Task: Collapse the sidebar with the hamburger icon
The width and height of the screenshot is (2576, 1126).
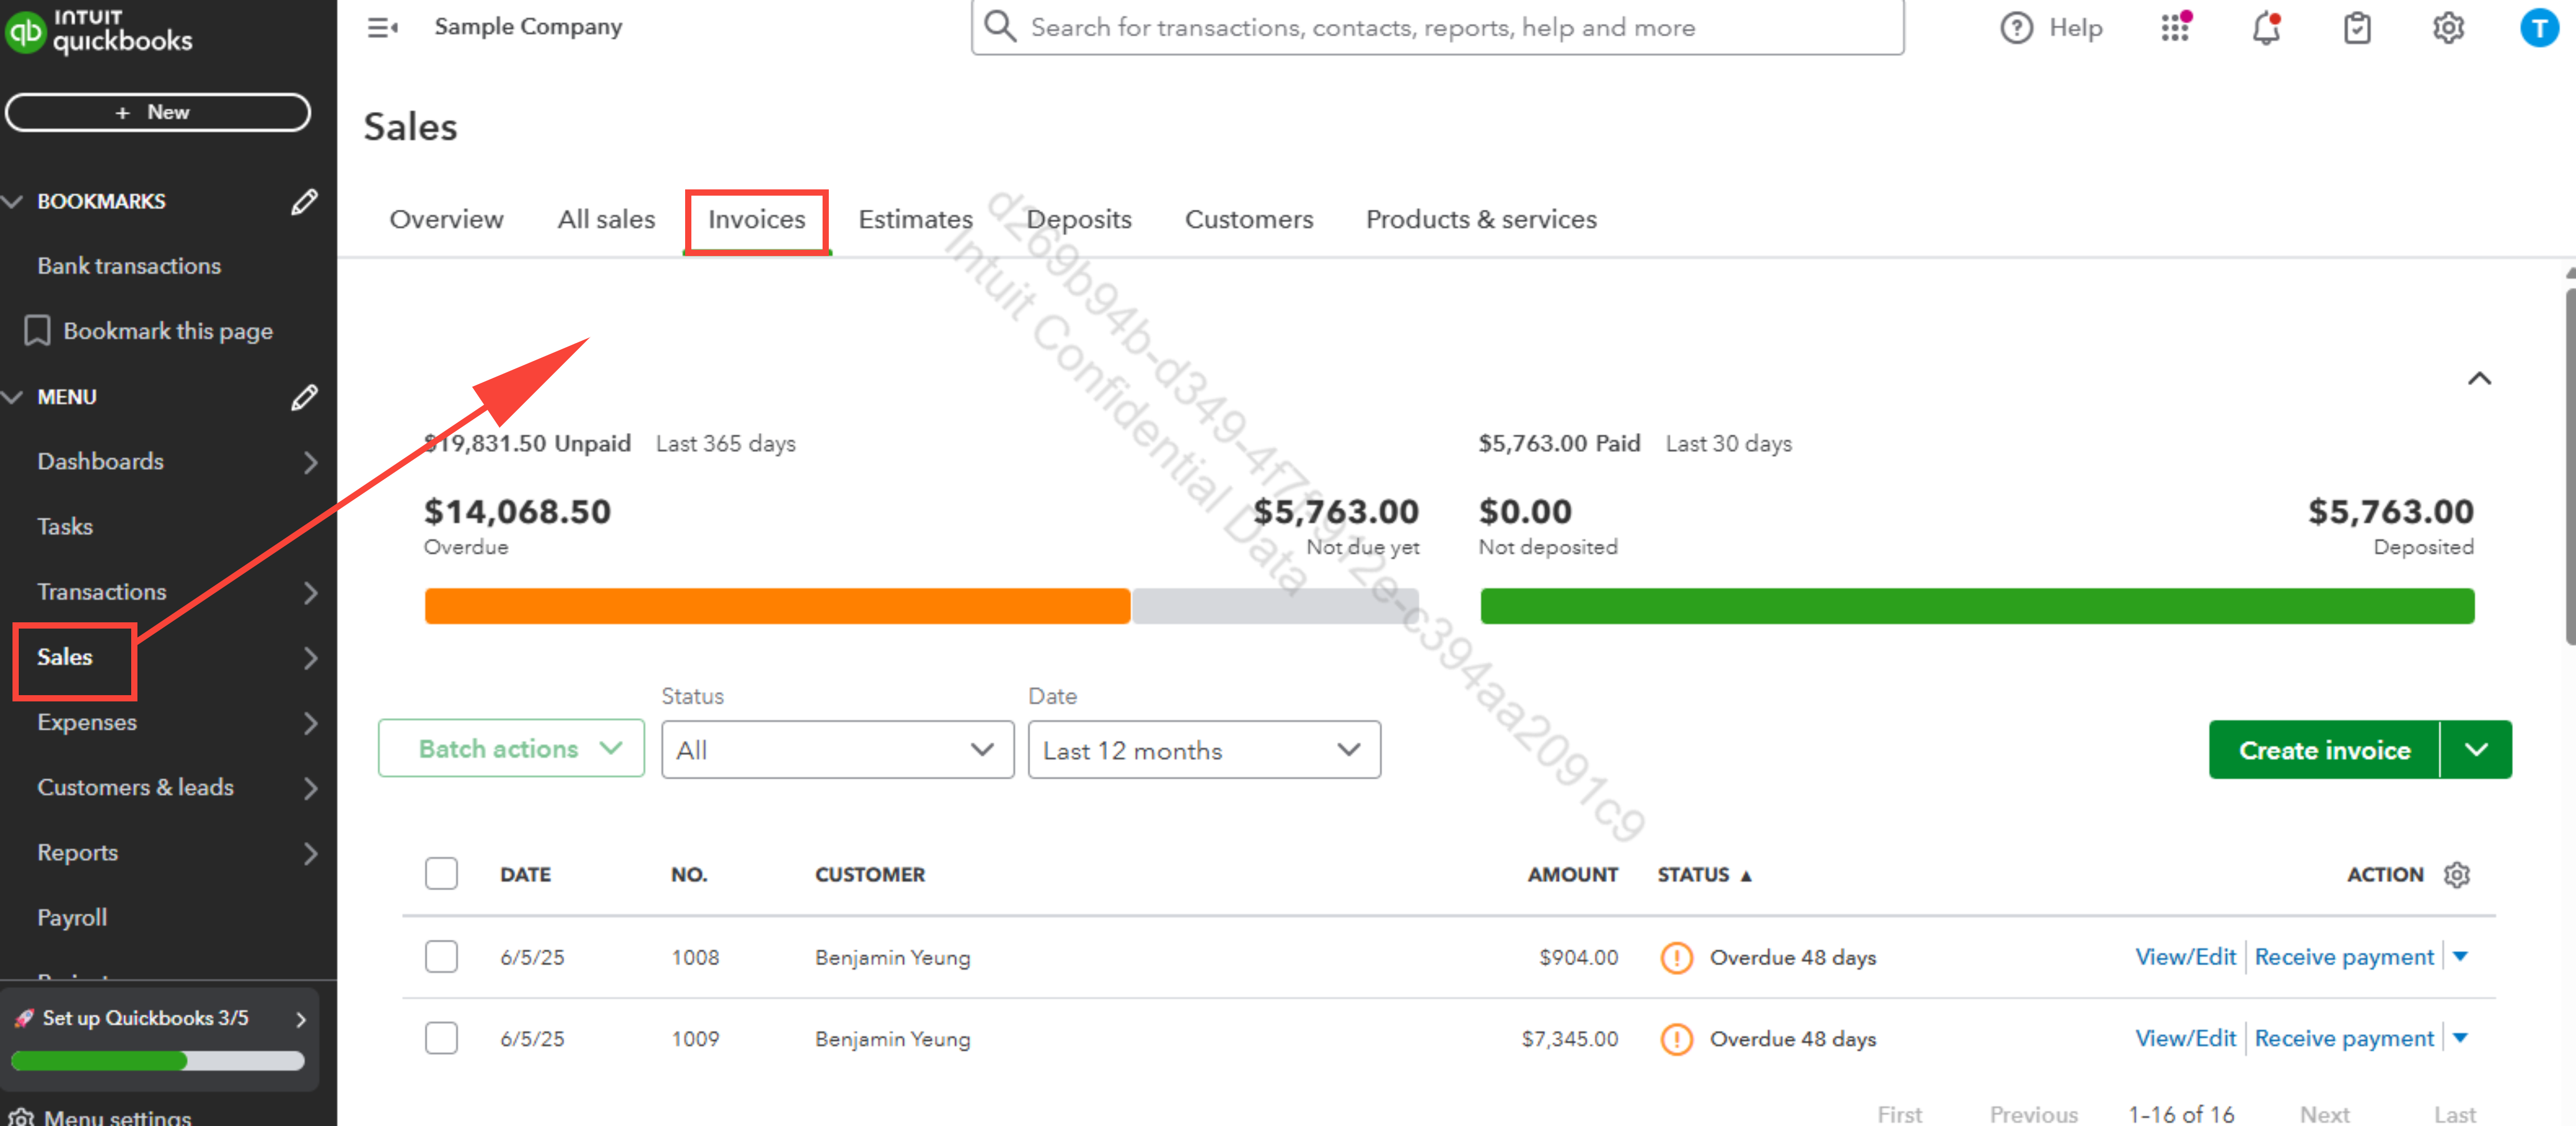Action: (382, 28)
